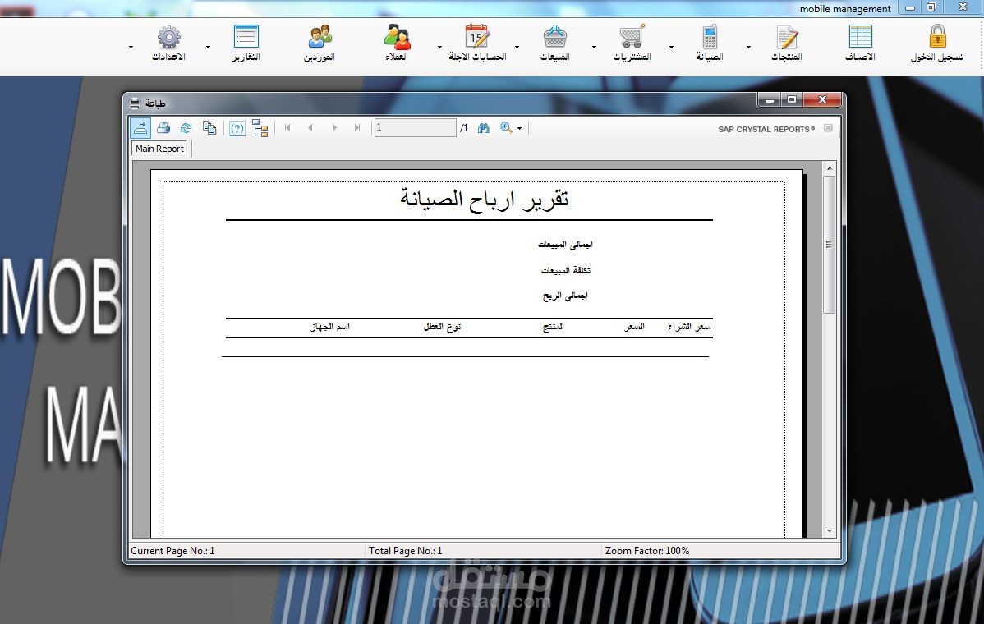Click the printer icon in طباعة title bar
This screenshot has width=984, height=624.
pos(135,103)
